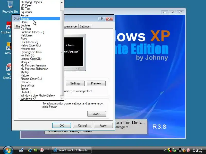Click the yellow-red flag tray icon
This screenshot has height=154, width=206.
pyautogui.click(x=170, y=150)
